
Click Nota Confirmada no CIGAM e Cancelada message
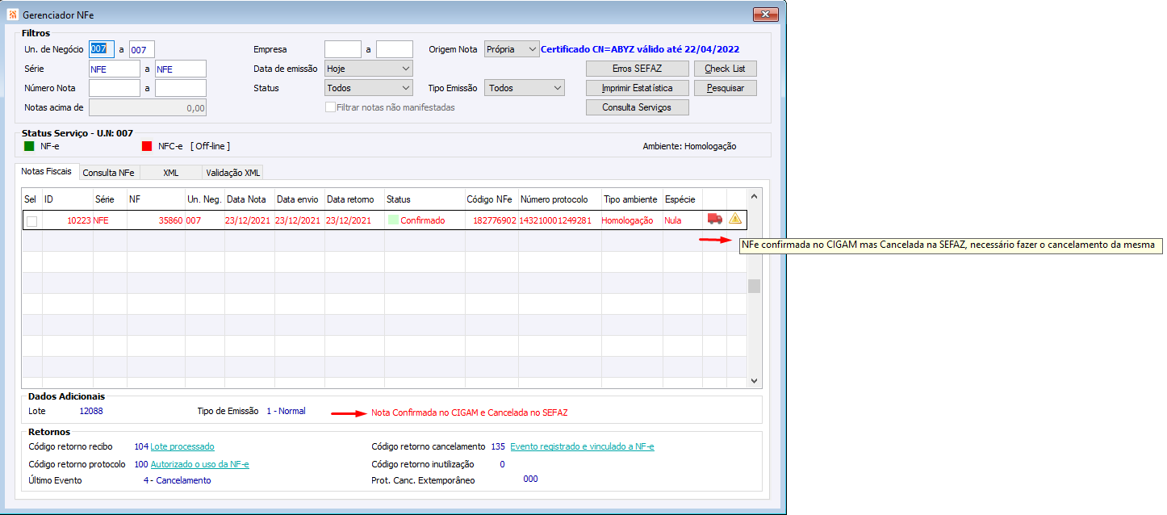tap(470, 412)
